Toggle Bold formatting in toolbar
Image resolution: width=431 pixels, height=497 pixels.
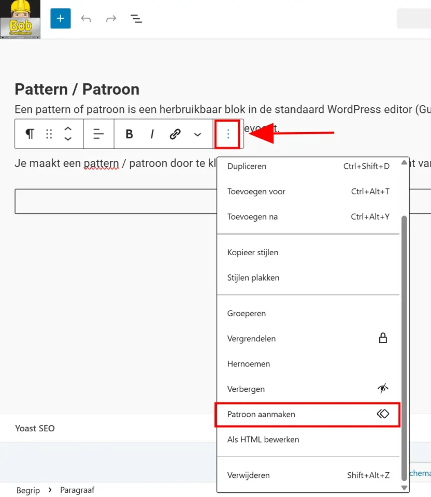pos(128,134)
